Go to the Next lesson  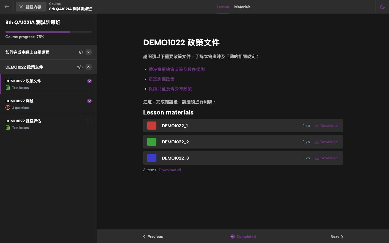point(337,237)
